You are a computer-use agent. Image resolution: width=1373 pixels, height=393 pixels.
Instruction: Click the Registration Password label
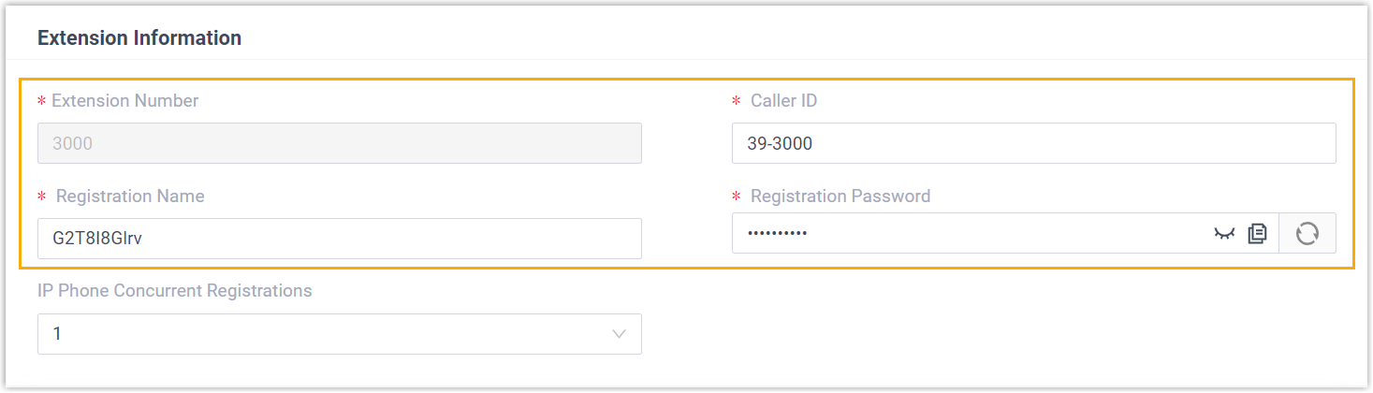(x=840, y=196)
